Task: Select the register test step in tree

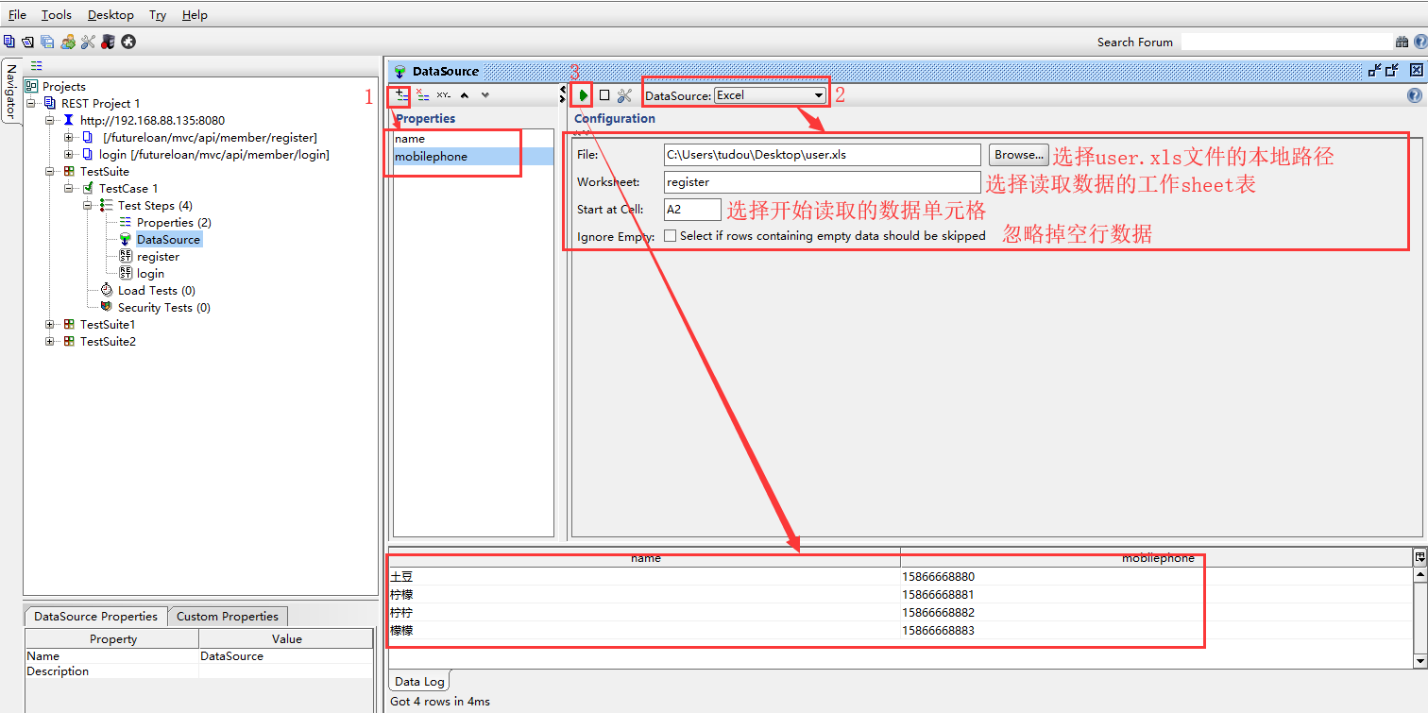Action: (158, 257)
